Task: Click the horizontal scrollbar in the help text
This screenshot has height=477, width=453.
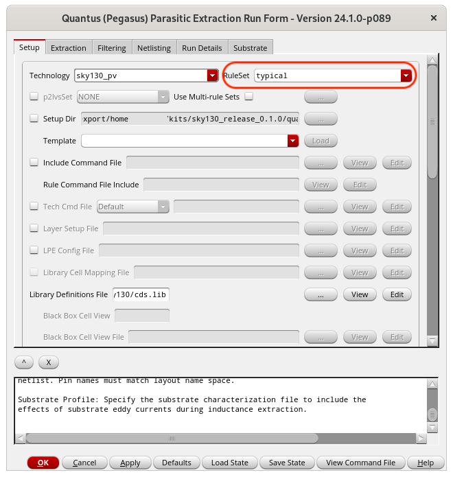Action: pos(172,438)
